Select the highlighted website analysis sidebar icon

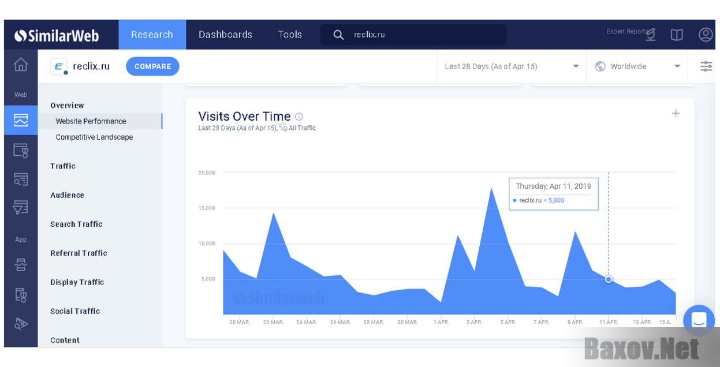[x=21, y=120]
